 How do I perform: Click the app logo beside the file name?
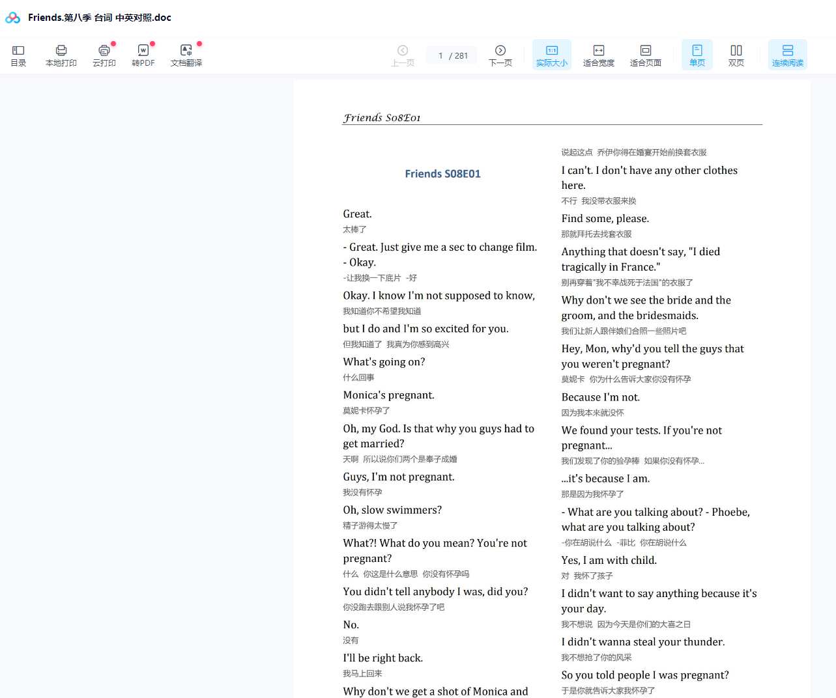[13, 18]
